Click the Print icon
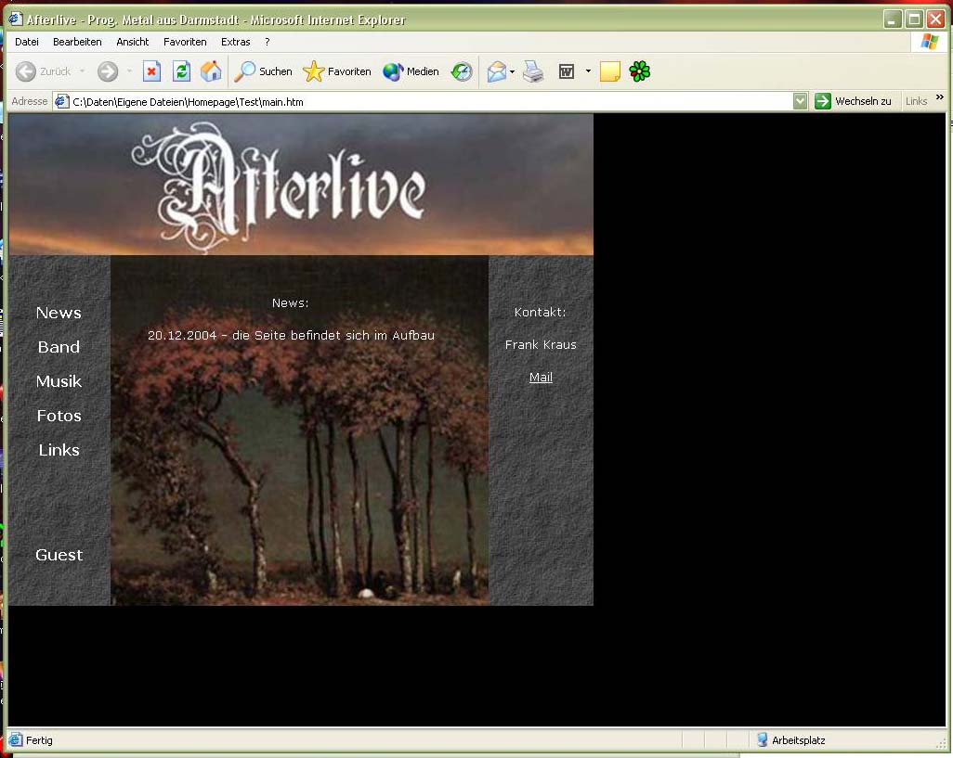 coord(533,71)
